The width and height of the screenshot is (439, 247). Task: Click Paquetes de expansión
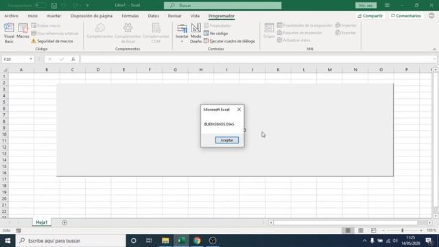299,33
